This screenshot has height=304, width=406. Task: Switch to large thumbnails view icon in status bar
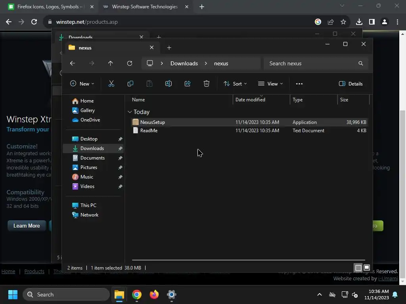click(x=367, y=268)
